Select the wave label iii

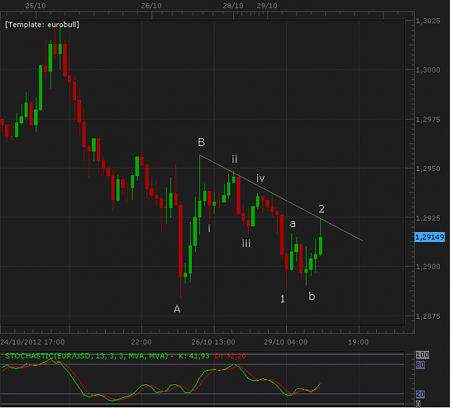point(246,243)
